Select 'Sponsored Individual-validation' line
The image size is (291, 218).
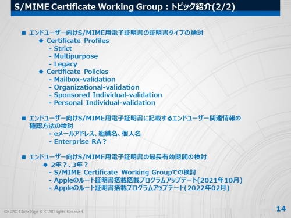click(x=108, y=95)
